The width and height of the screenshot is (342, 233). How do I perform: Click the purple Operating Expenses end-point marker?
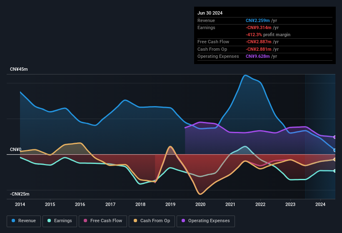[335, 137]
